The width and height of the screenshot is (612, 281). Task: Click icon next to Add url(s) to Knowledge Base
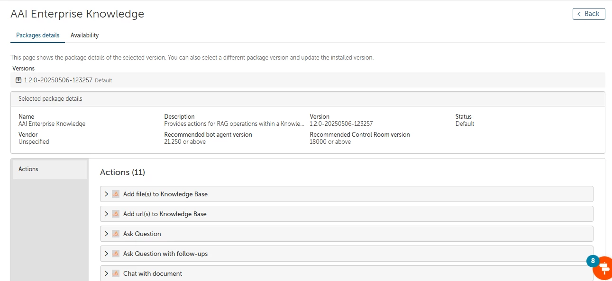[116, 214]
